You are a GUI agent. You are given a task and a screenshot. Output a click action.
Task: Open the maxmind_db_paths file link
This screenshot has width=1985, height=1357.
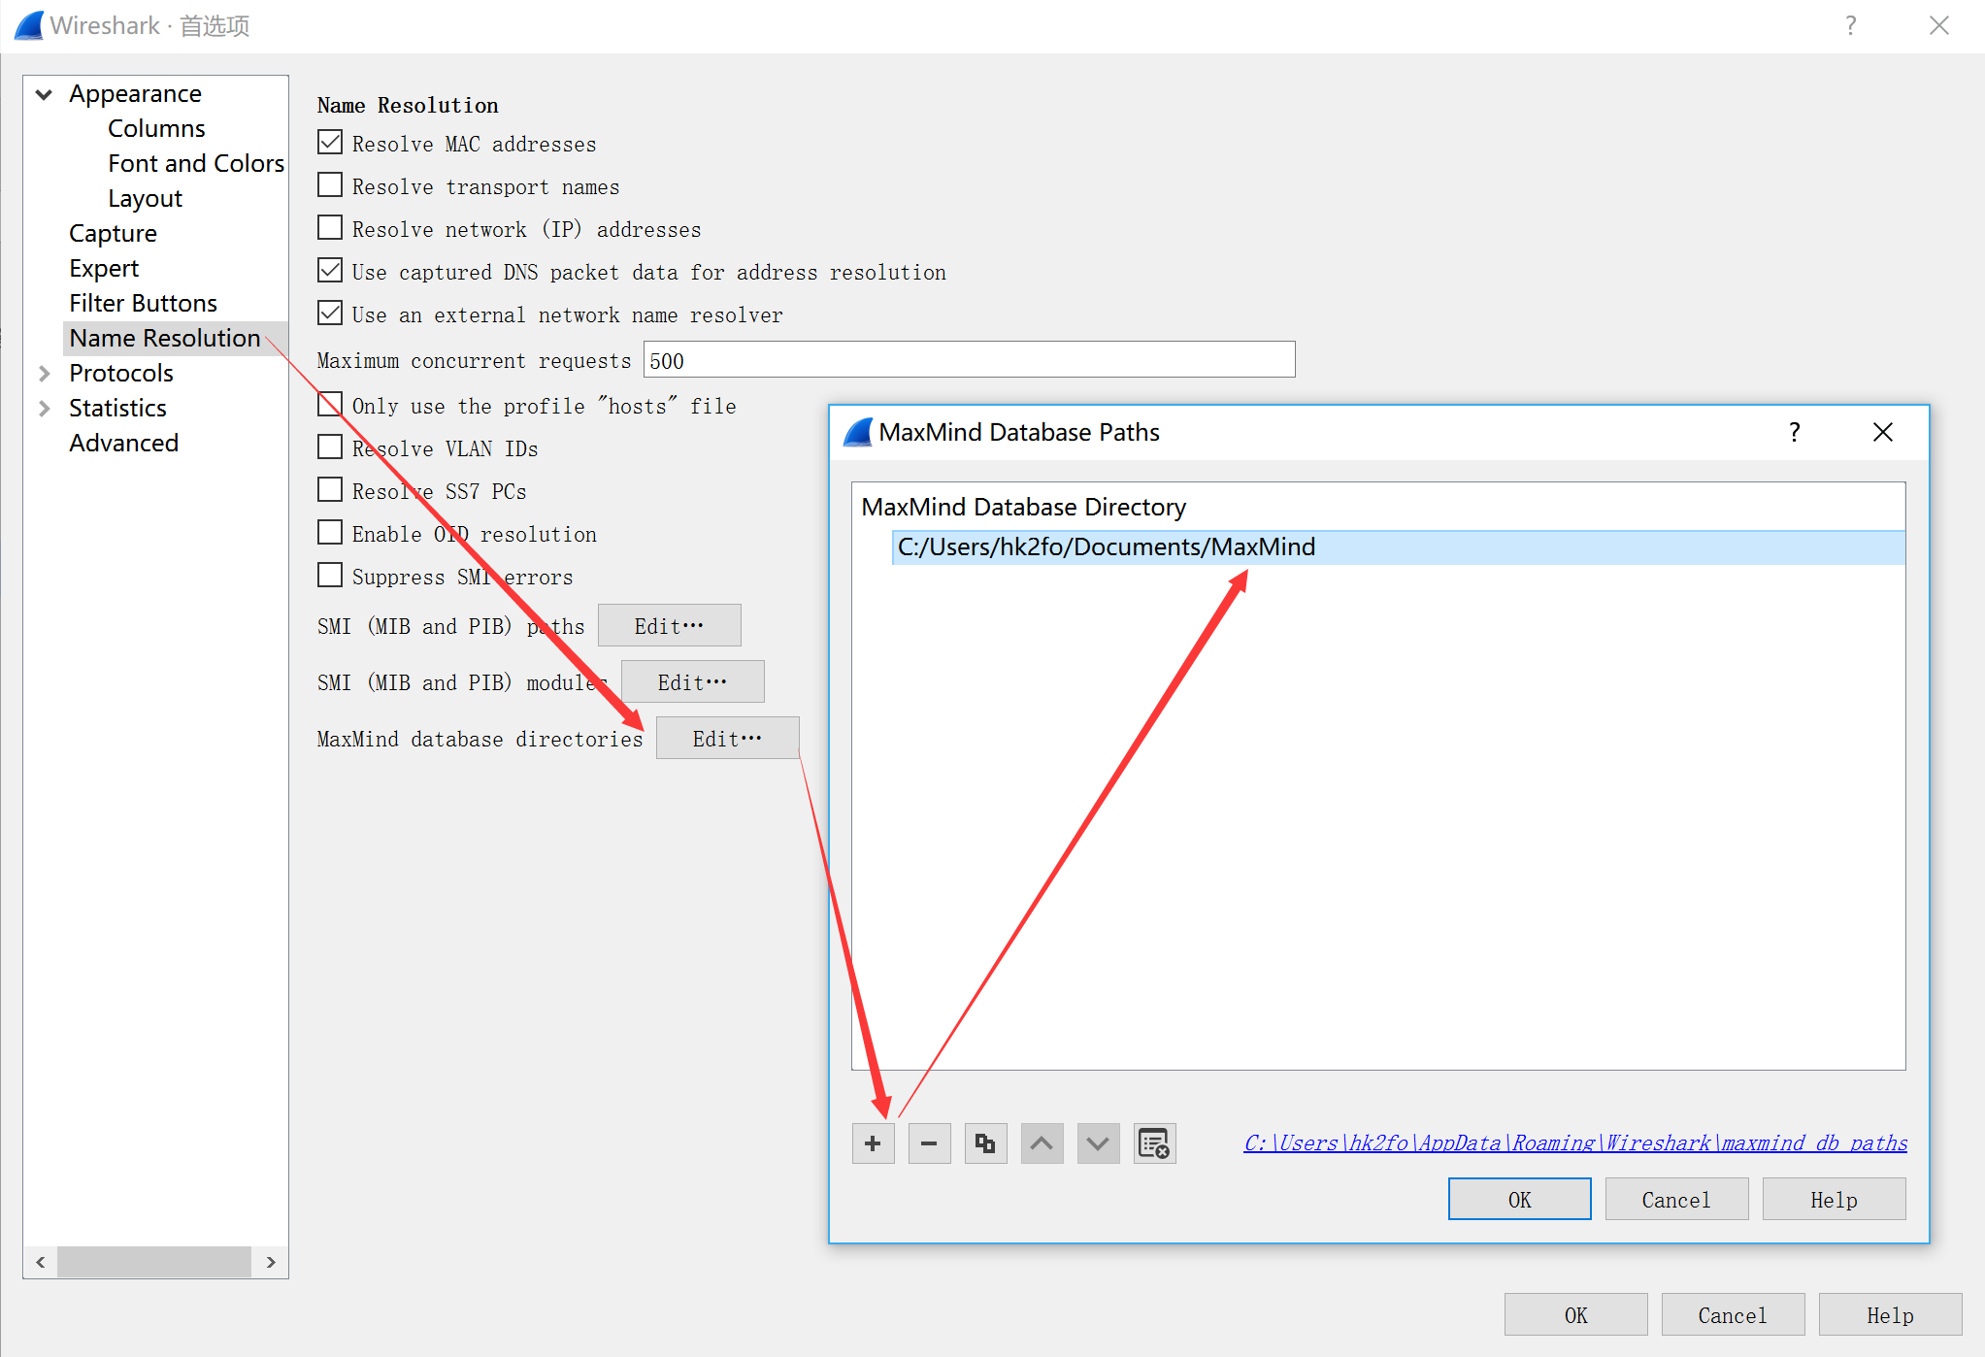coord(1575,1143)
